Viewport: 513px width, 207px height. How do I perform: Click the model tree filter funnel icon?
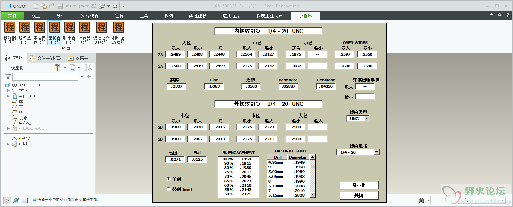tap(8, 77)
